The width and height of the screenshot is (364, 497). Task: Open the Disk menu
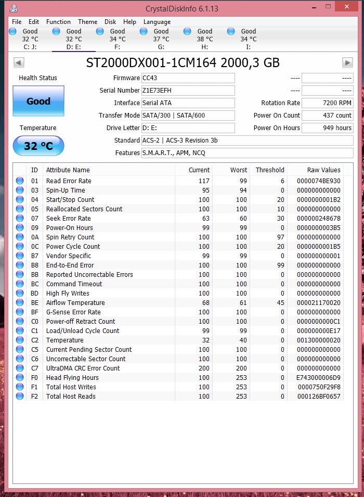pos(110,22)
